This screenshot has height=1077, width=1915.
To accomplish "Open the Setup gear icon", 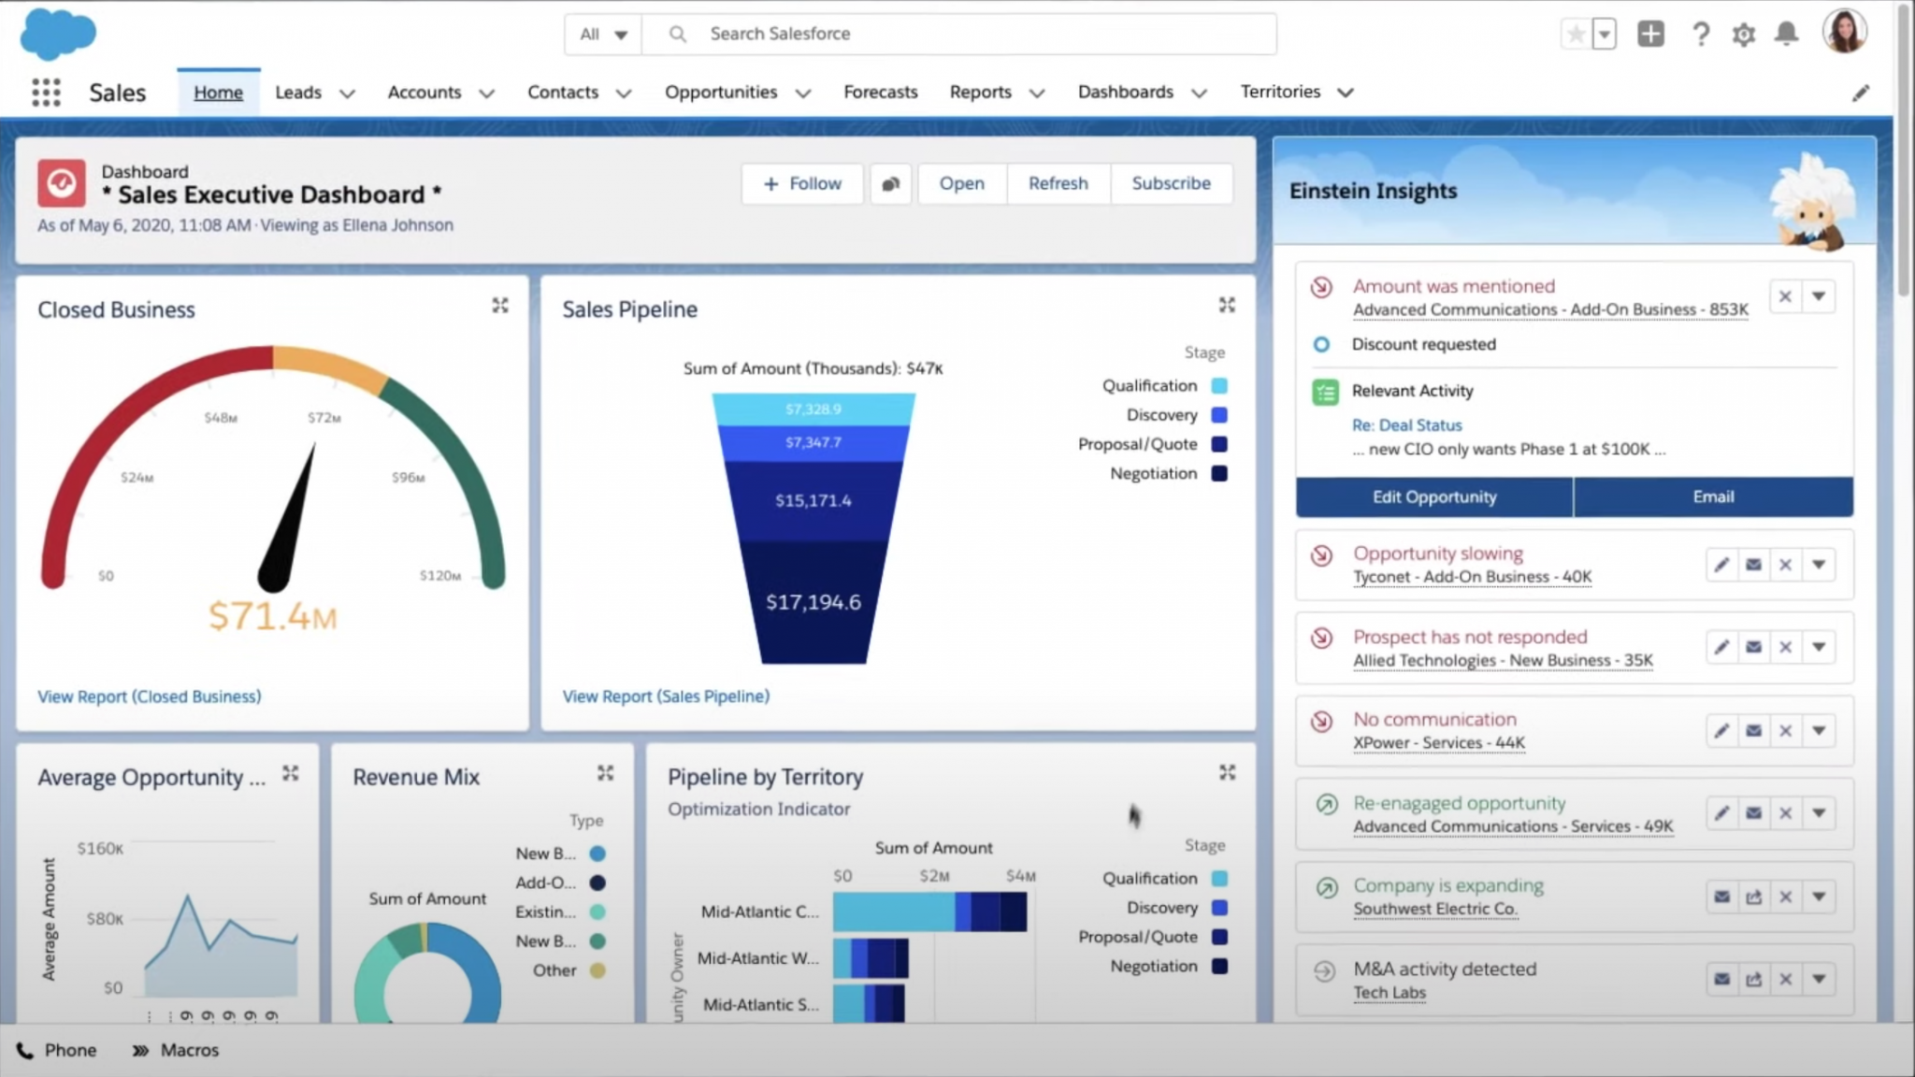I will tap(1743, 35).
